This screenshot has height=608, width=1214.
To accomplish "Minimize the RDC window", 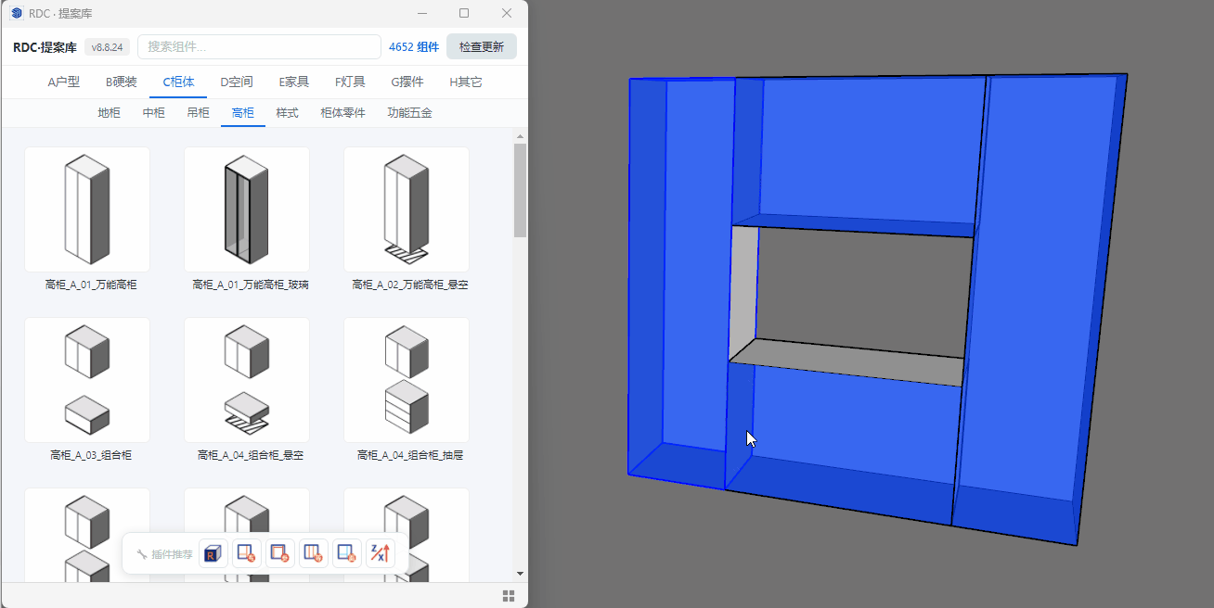I will click(422, 13).
